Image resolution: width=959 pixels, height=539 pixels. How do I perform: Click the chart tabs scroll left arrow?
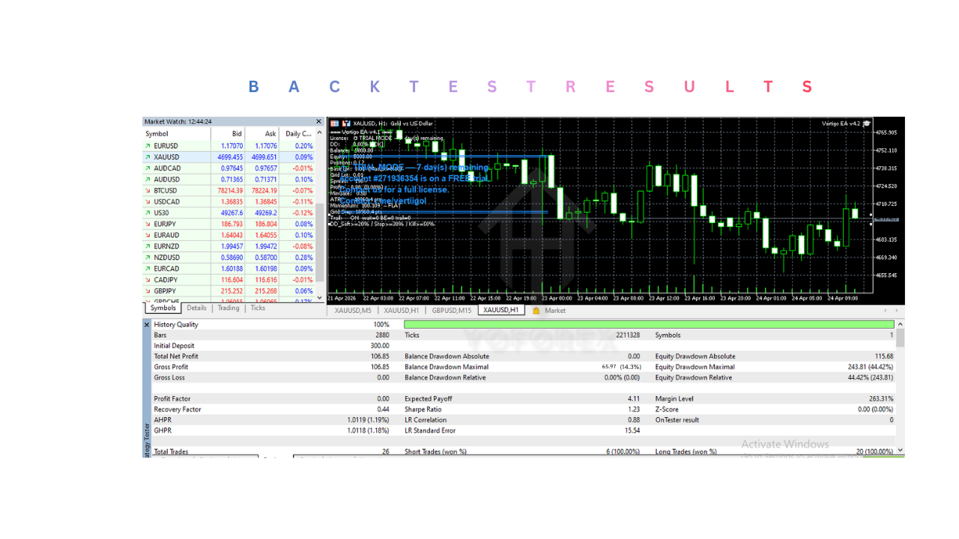[x=885, y=311]
